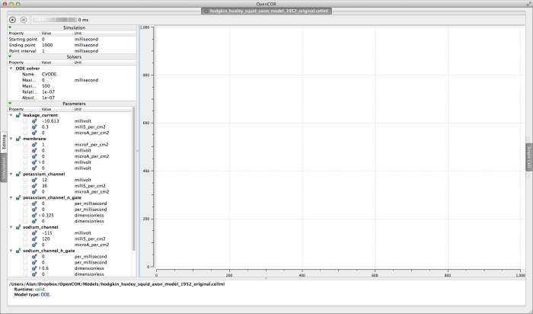Collapse the ODE solver tree node
The height and width of the screenshot is (314, 533).
click(x=11, y=68)
